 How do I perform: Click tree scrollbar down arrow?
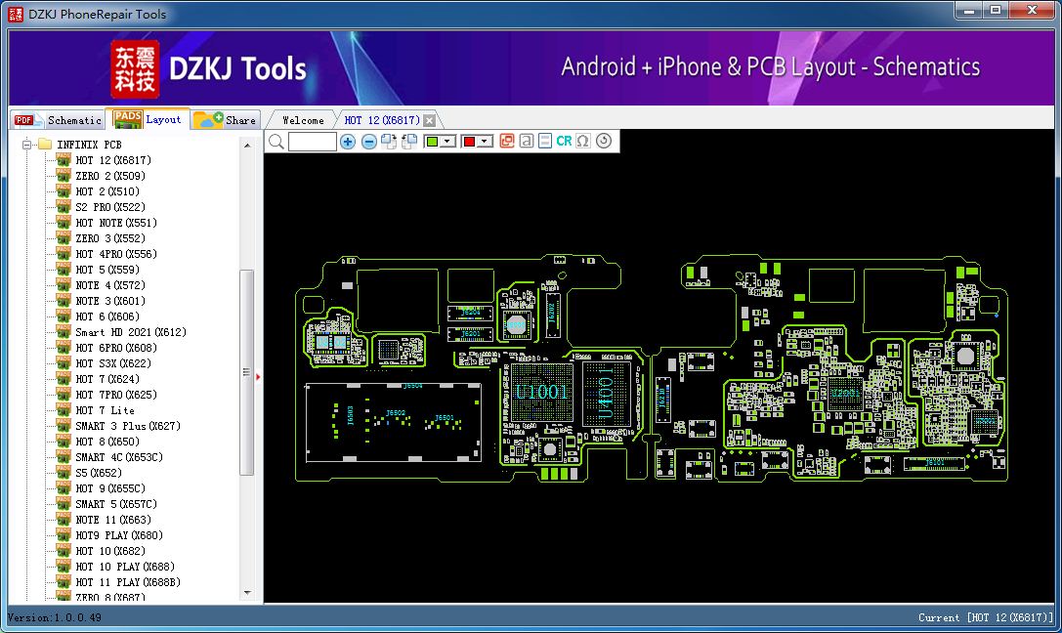[247, 593]
